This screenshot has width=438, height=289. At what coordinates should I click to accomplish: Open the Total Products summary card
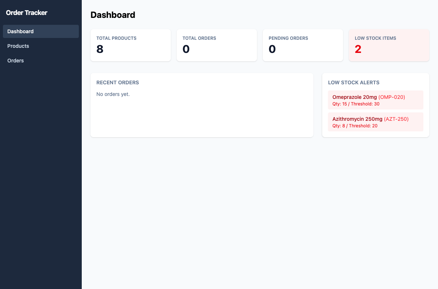point(131,45)
